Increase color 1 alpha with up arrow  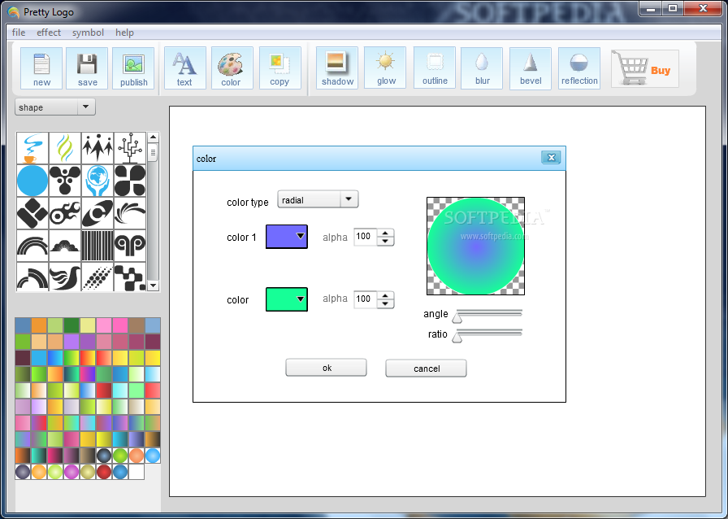pyautogui.click(x=385, y=233)
